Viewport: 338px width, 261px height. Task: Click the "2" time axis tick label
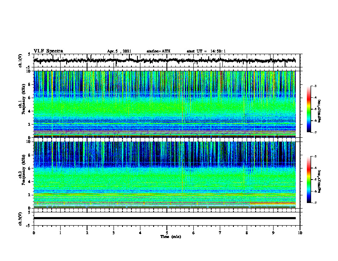coord(87,233)
